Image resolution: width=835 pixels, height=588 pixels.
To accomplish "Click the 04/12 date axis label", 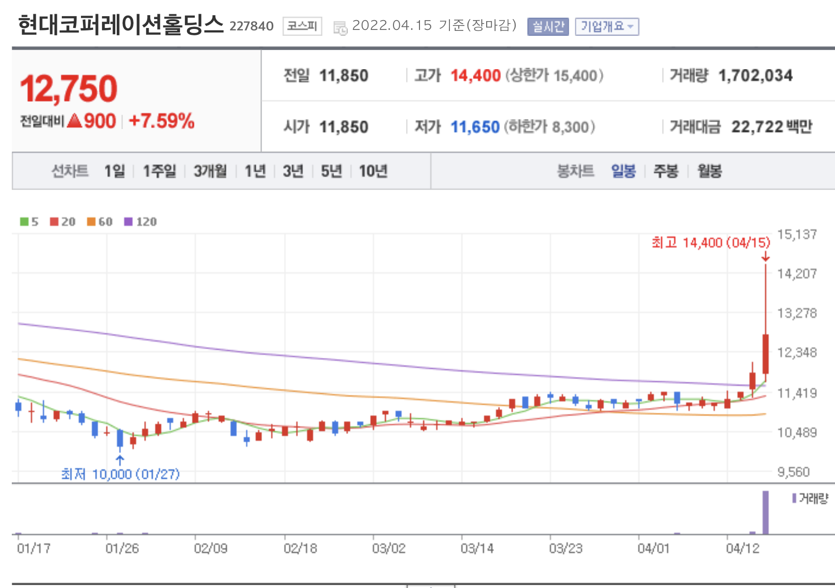I will [x=742, y=548].
